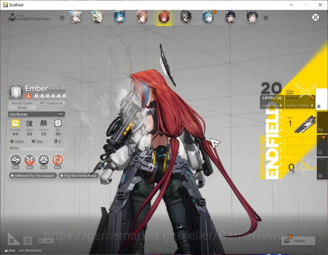Open Ability Matrix plus button
Viewport: 328px width, 255px height.
click(312, 106)
